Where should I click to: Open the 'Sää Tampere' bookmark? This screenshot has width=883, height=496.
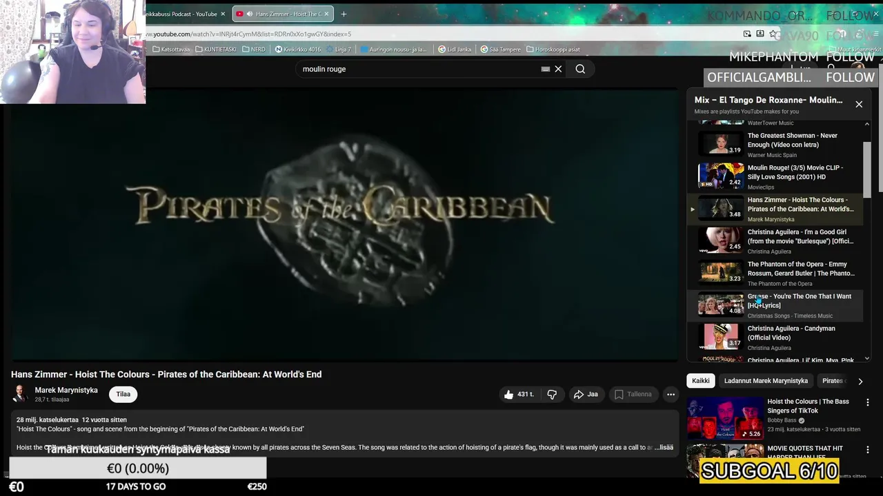(500, 50)
